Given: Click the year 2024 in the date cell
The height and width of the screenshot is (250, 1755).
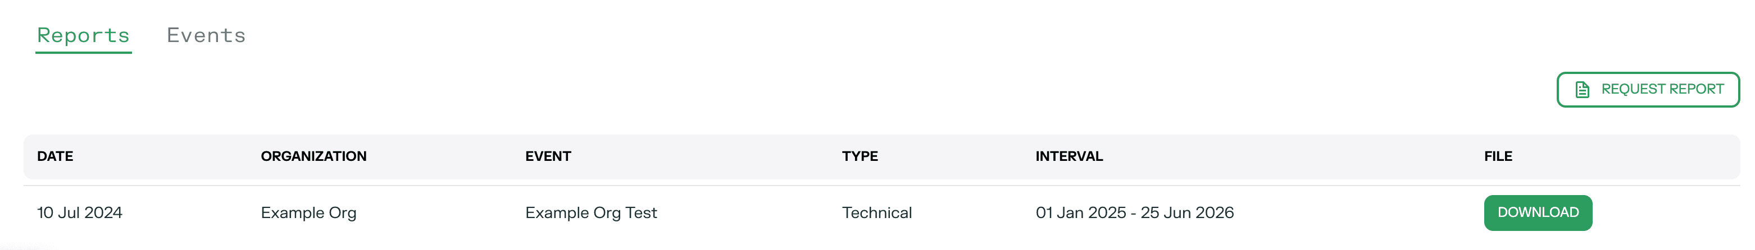Looking at the screenshot, I should (103, 212).
